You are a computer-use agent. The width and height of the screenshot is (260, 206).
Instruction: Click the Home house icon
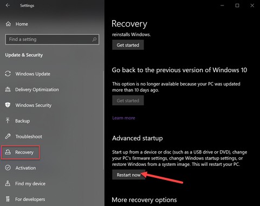pos(8,24)
